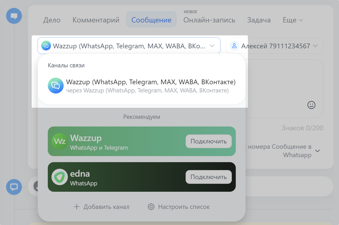Click Подключить on the edna banner
The height and width of the screenshot is (225, 339).
(x=208, y=177)
